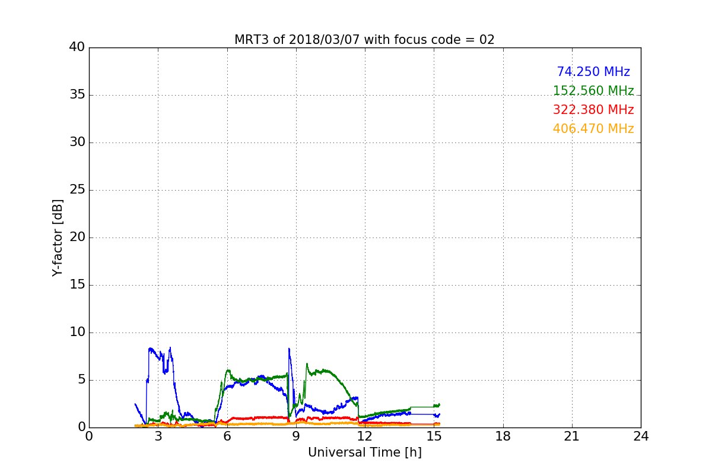712x475 pixels.
Task: Select the blue '74.250 MHz' legend label
Action: coord(593,72)
